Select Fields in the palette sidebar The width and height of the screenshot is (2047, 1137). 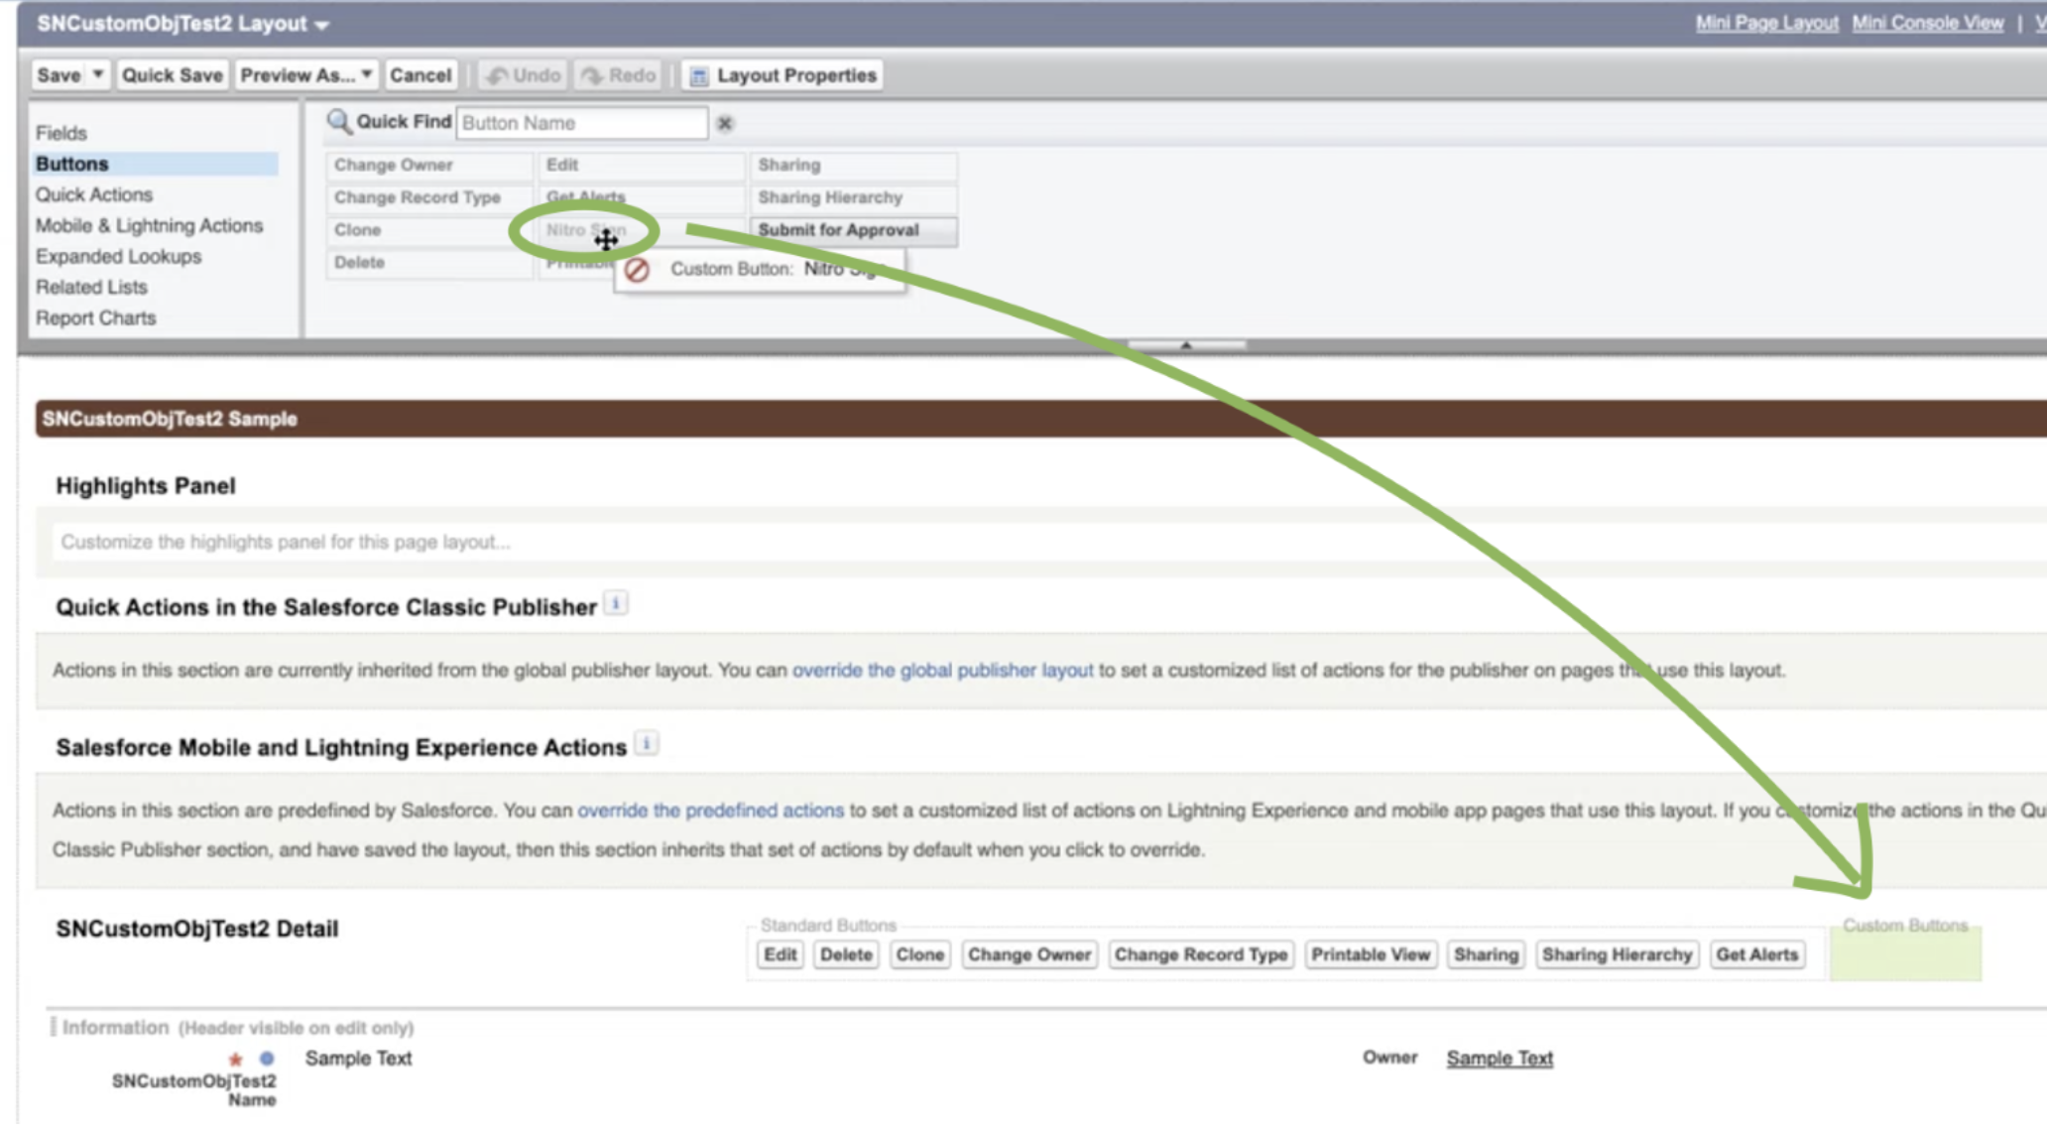[61, 133]
